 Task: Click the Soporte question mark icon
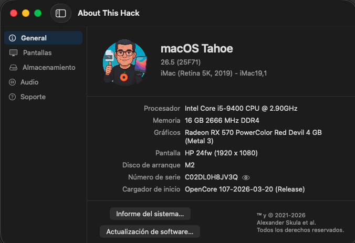12,97
